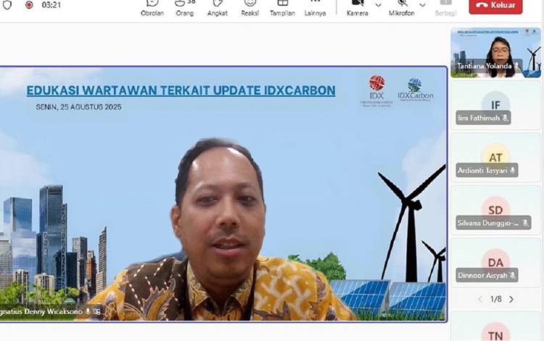The width and height of the screenshot is (544, 341).
Task: Click the Berbagi share button
Action: (x=446, y=8)
